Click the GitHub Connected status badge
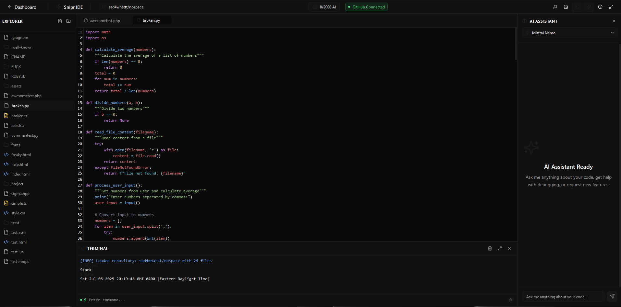The image size is (621, 307). (366, 7)
